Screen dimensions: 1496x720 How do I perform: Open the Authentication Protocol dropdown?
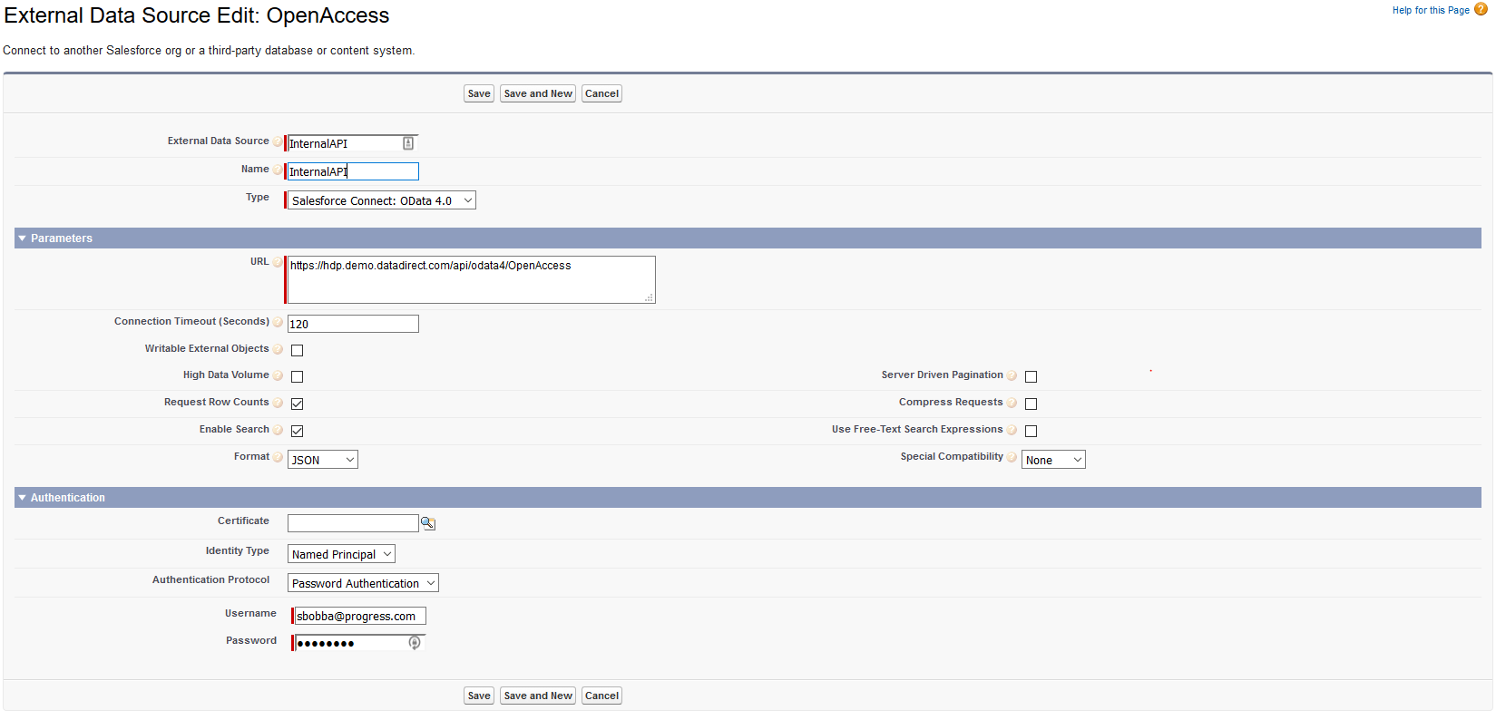[x=363, y=583]
